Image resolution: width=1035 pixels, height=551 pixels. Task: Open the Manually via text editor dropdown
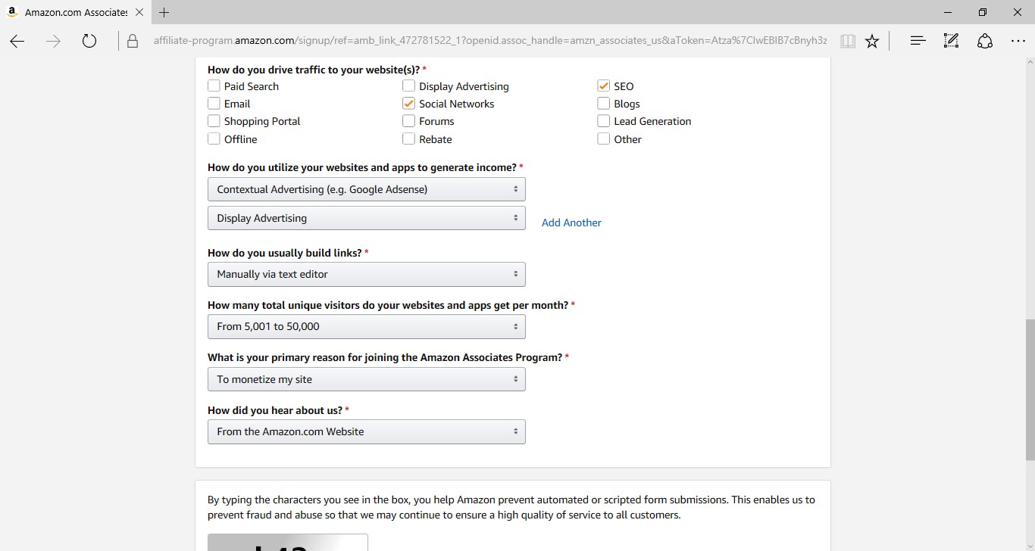click(366, 274)
